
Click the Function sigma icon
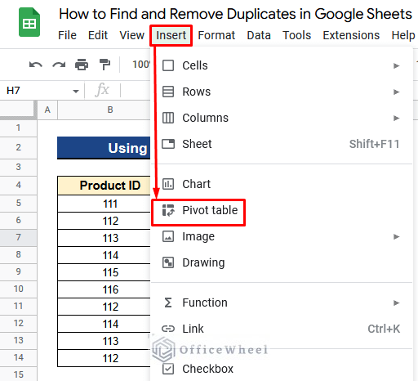tap(168, 303)
